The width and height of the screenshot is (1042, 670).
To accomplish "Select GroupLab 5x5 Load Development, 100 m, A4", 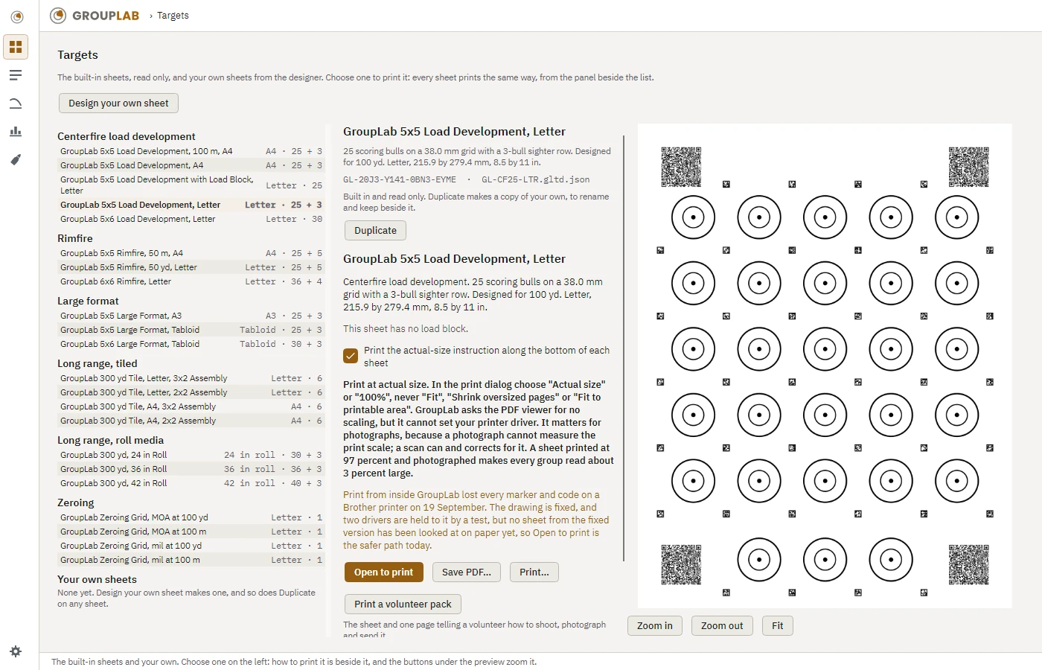I will coord(191,151).
